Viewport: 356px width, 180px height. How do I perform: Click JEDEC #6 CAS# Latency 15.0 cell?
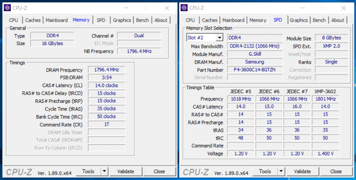(x=269, y=107)
